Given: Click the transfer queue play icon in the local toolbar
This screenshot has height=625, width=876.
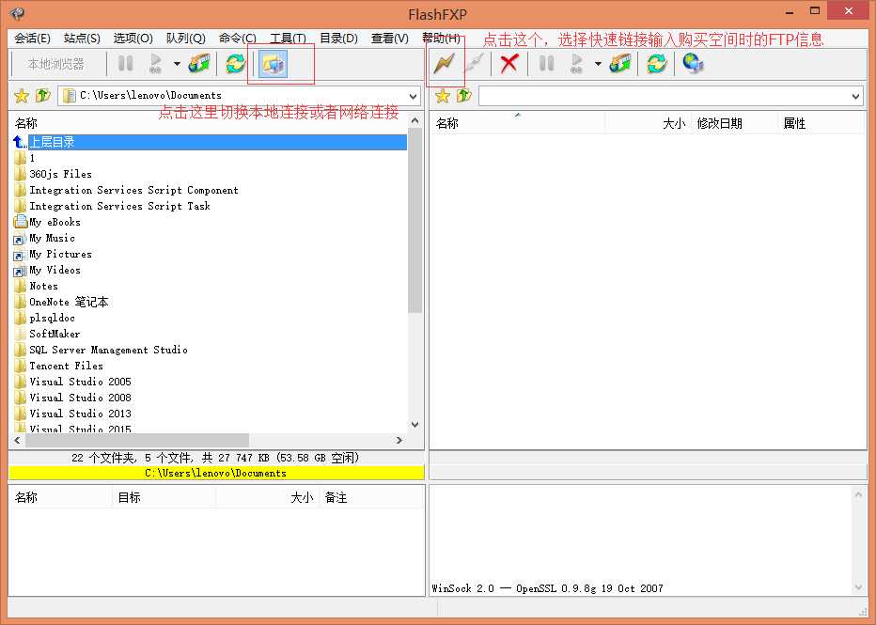Looking at the screenshot, I should click(x=156, y=63).
